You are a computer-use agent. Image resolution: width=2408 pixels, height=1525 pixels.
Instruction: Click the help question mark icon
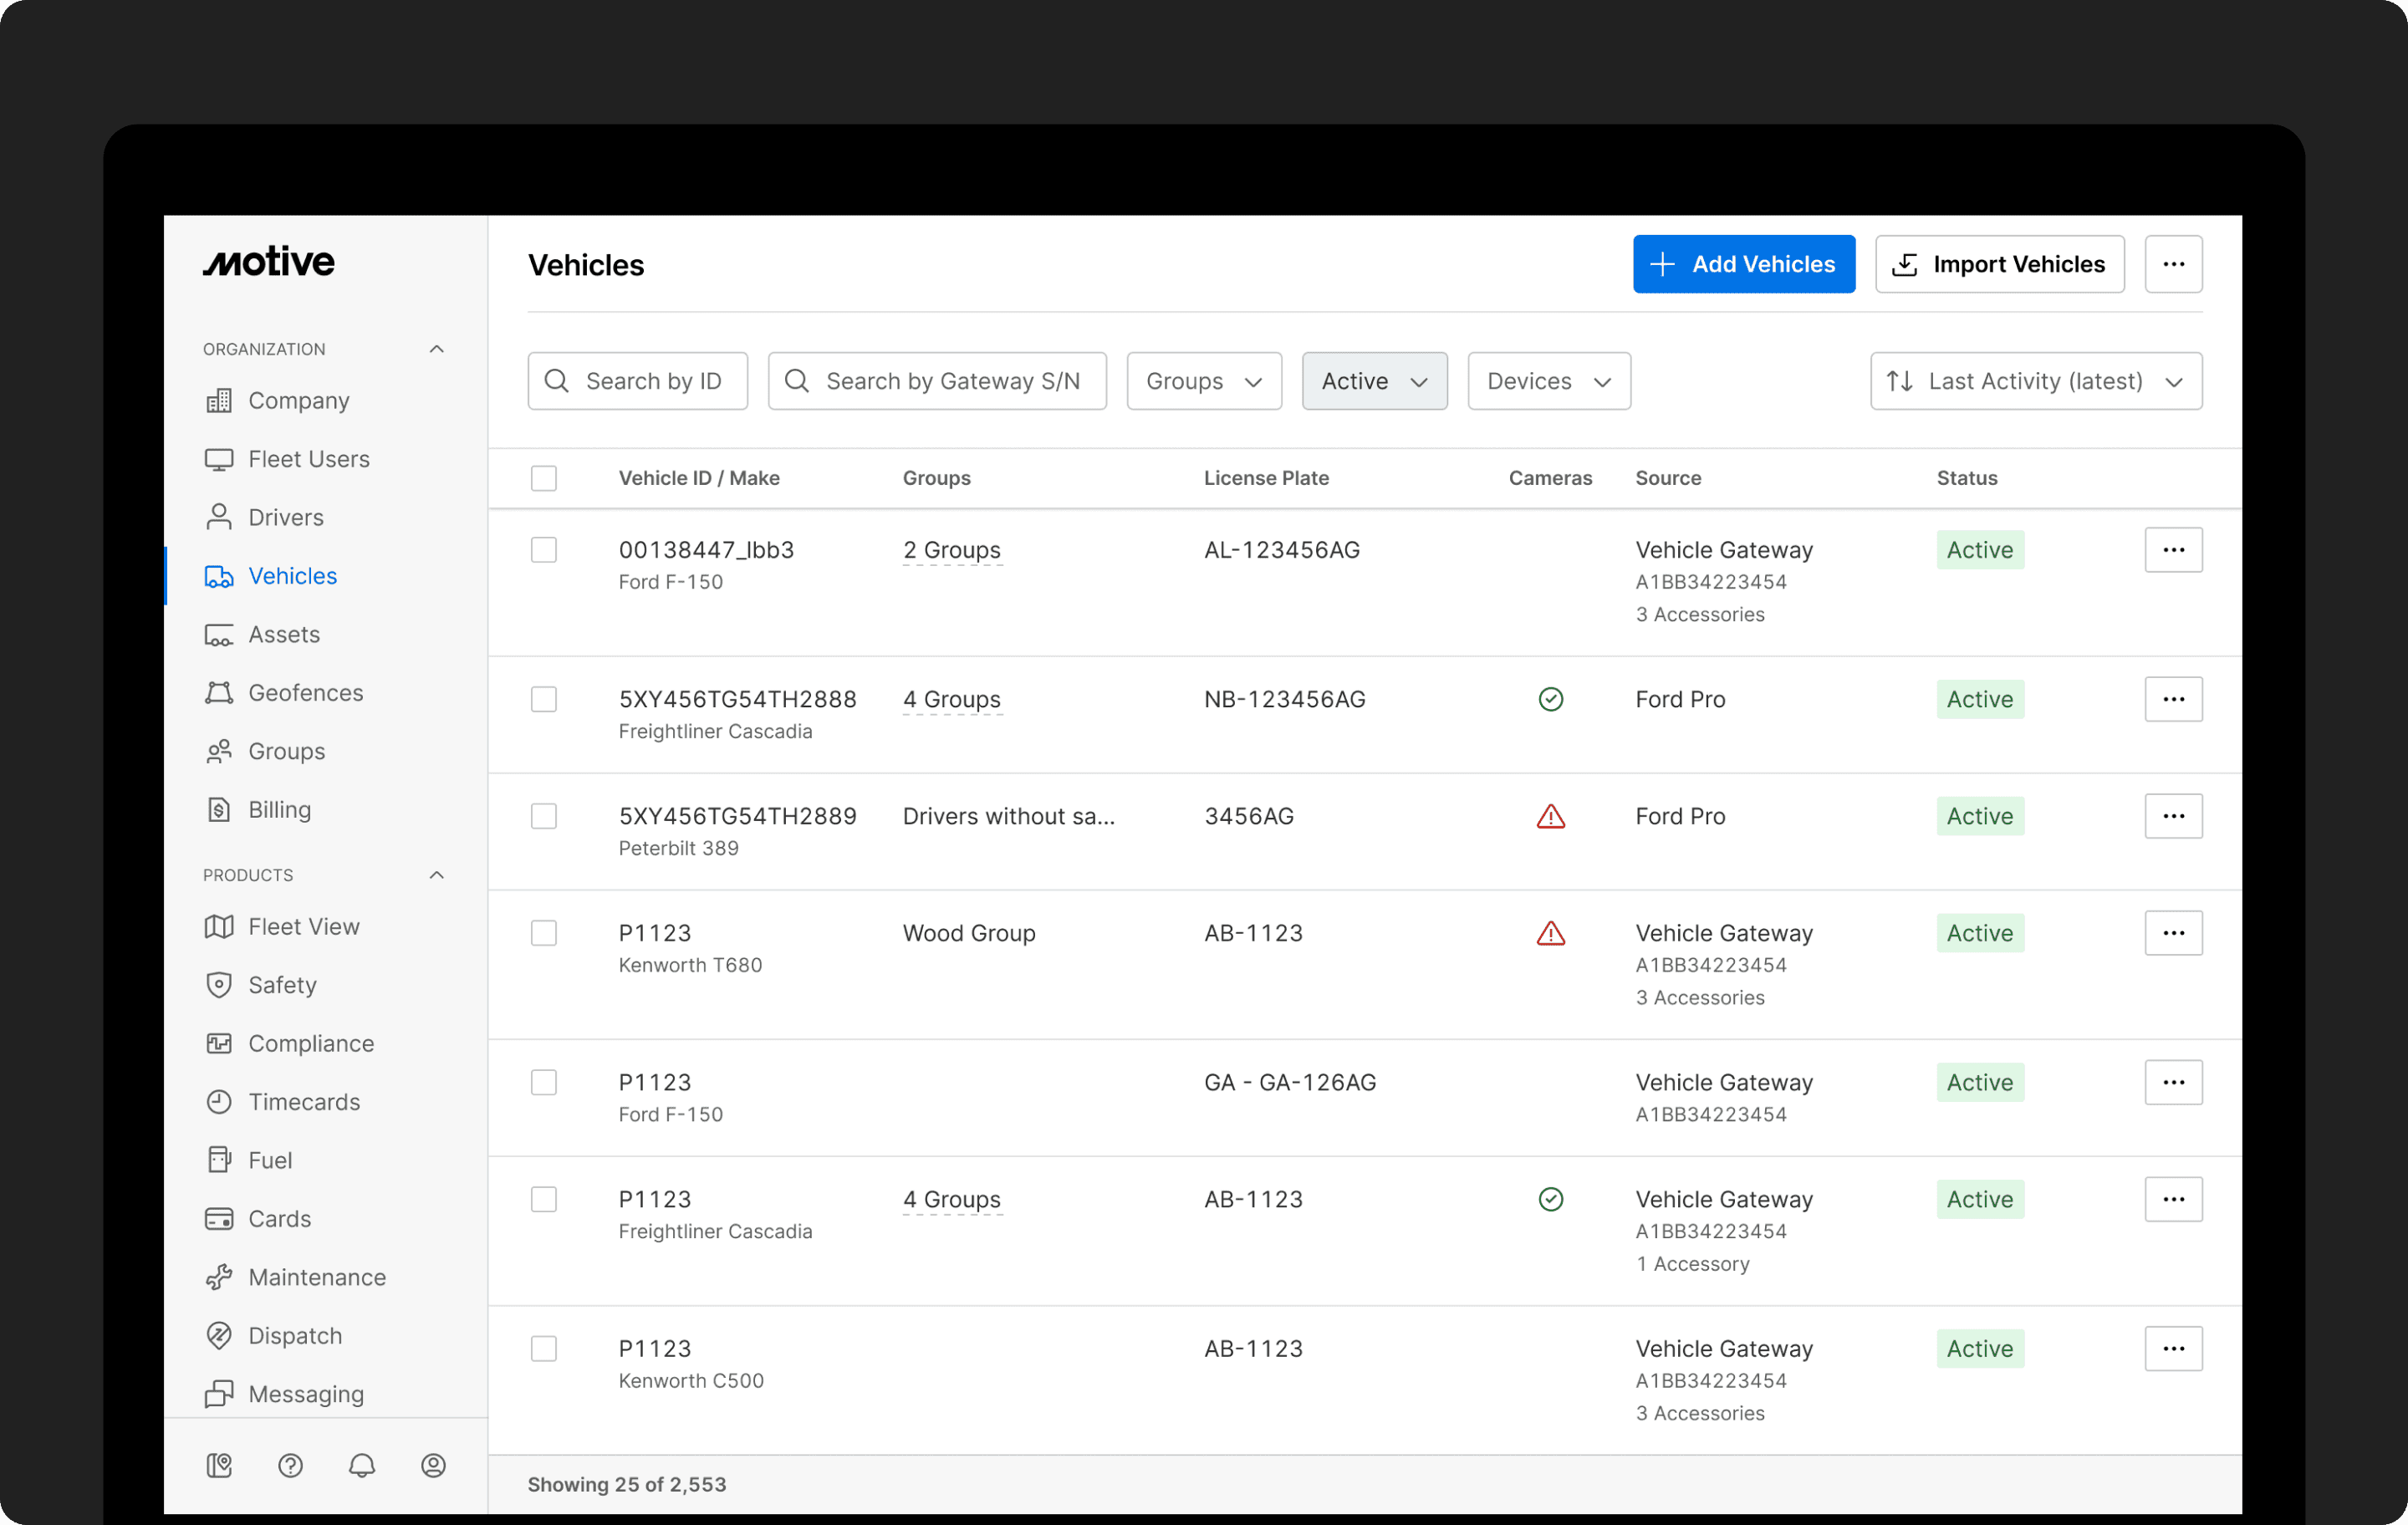click(x=290, y=1465)
